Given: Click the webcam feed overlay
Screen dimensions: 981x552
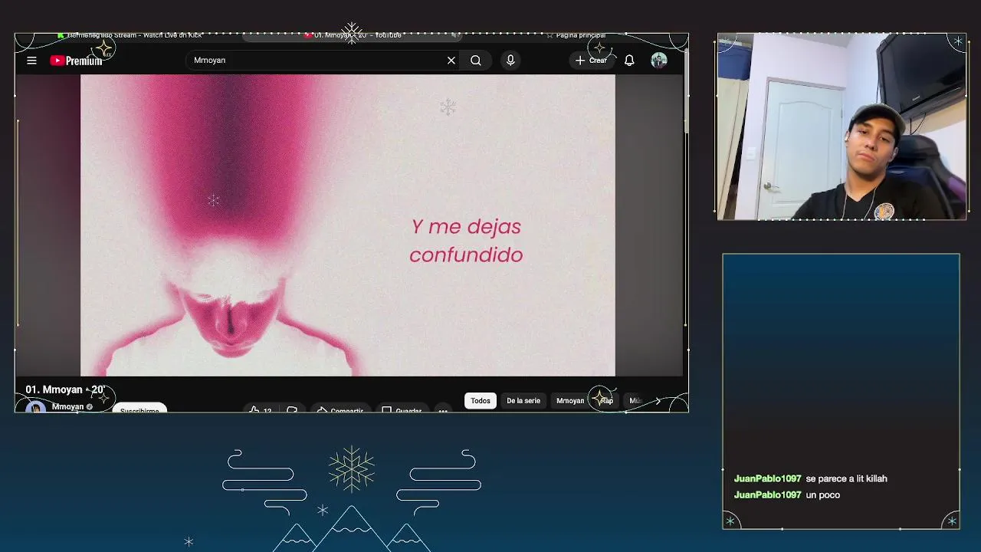Looking at the screenshot, I should 842,127.
